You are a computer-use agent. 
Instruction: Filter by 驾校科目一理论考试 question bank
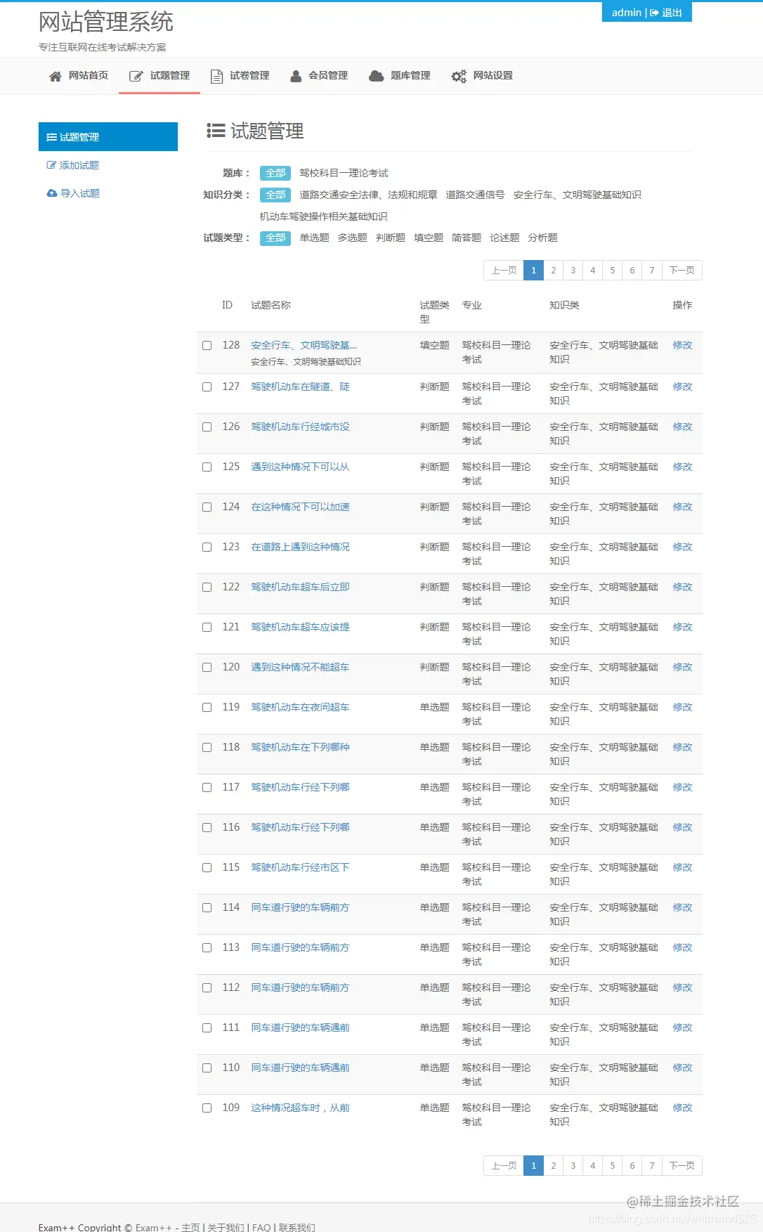(344, 173)
